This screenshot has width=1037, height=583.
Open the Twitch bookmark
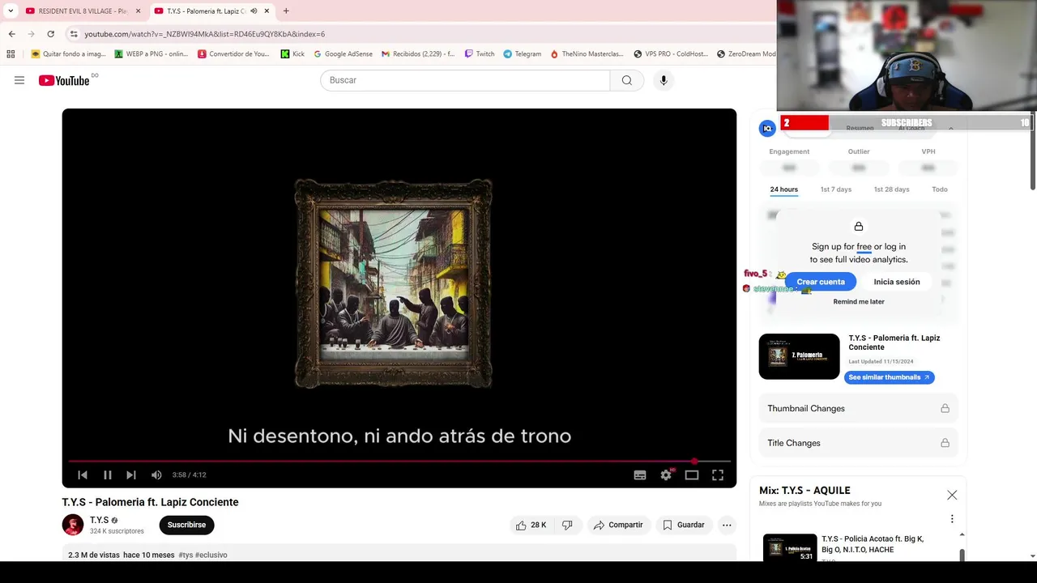point(479,54)
